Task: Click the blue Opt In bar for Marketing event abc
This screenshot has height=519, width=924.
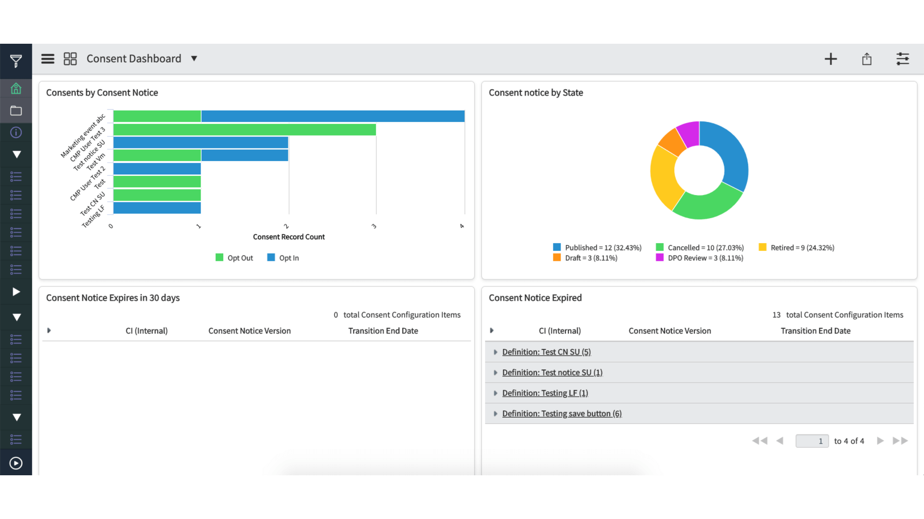Action: tap(333, 116)
